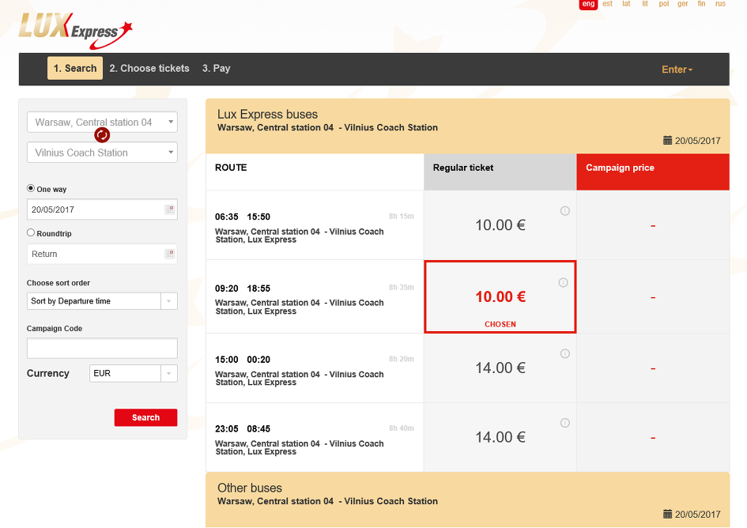Screen dimensions: 747x528
Task: Click the calendar icon in the Other buses header
Action: (x=667, y=515)
